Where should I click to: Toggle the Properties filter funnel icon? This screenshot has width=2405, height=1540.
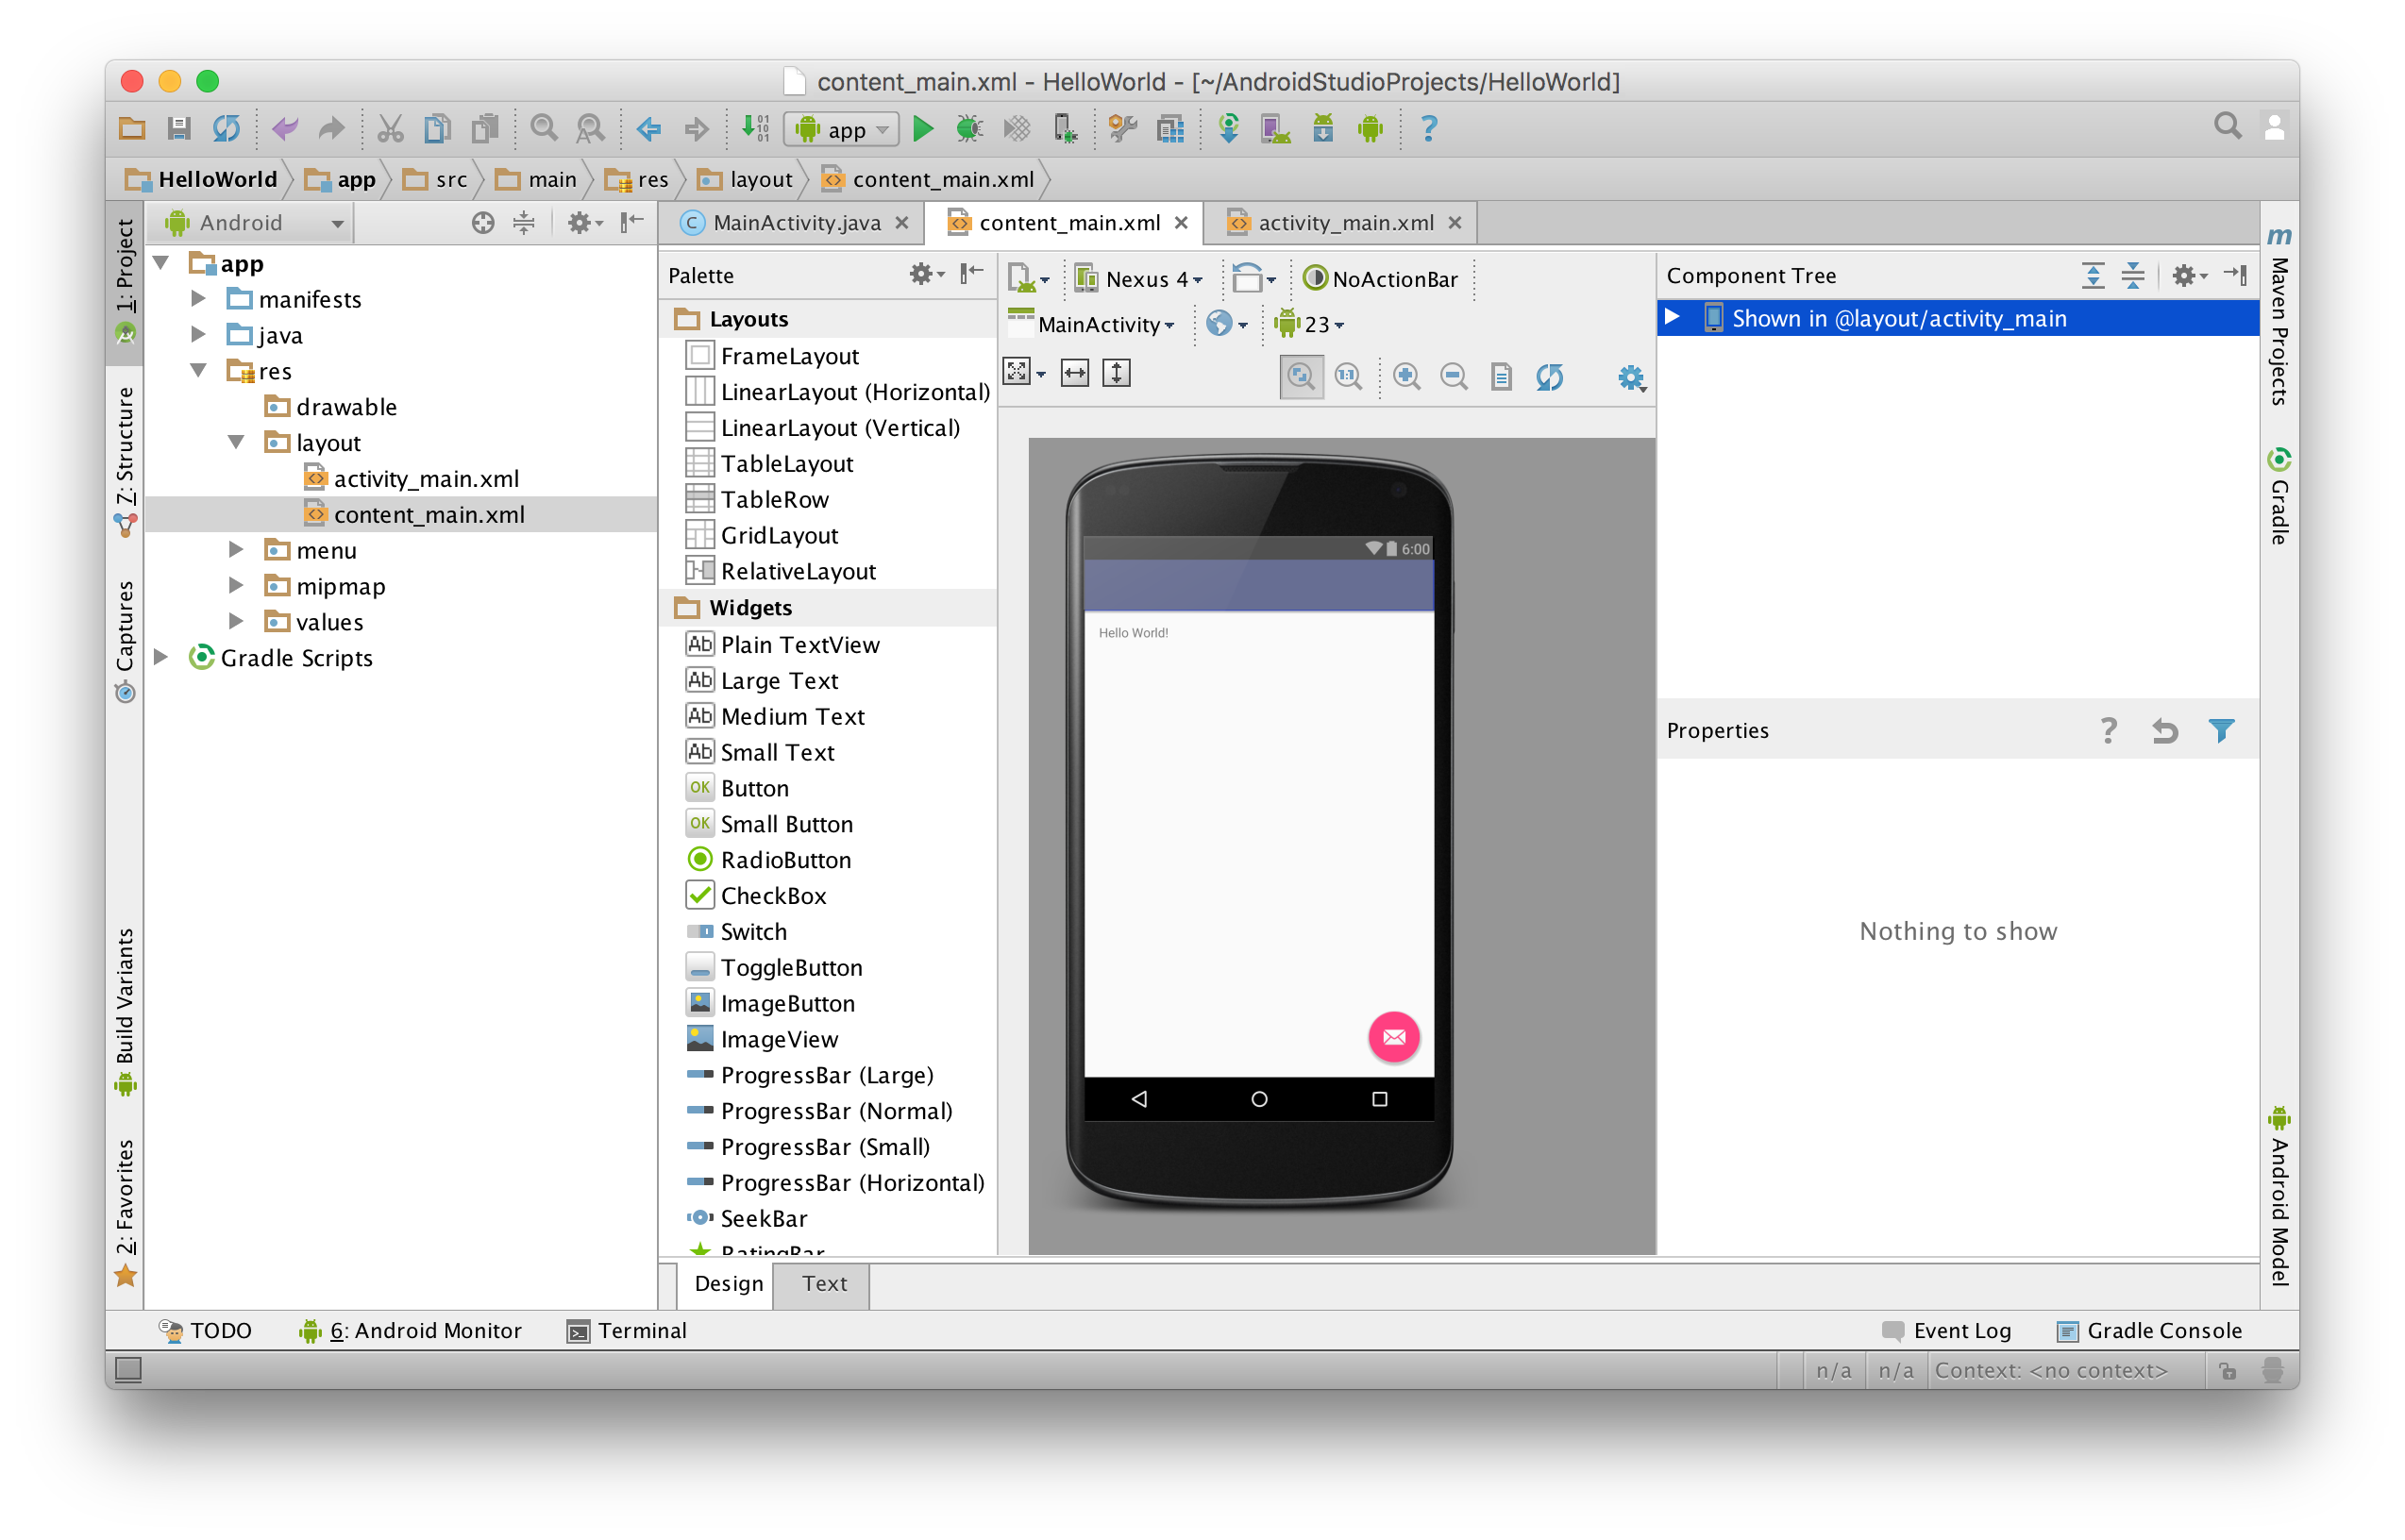2221,731
